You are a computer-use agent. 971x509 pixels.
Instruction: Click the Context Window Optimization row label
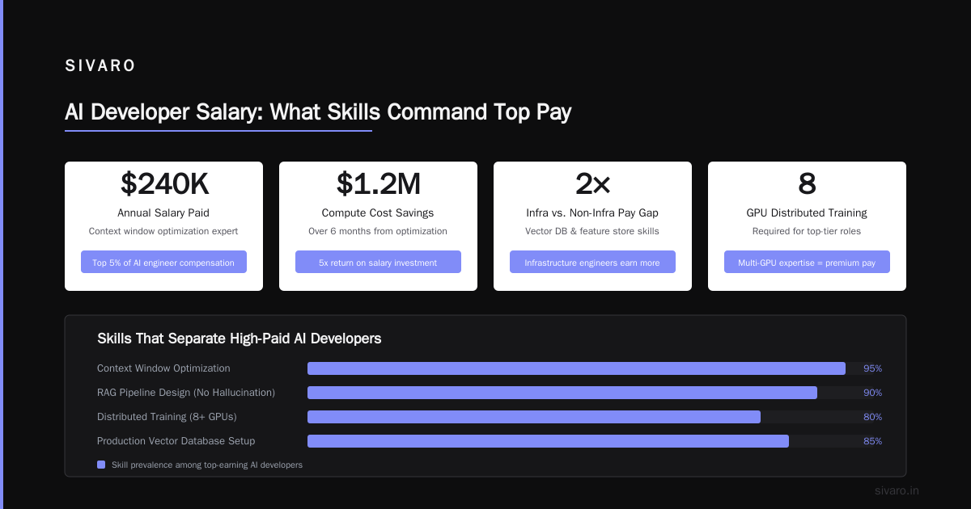[163, 368]
